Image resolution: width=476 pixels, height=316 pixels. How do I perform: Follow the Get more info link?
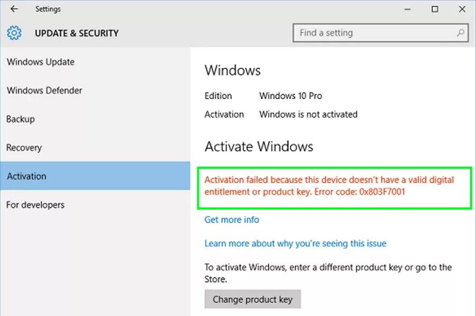pyautogui.click(x=232, y=219)
